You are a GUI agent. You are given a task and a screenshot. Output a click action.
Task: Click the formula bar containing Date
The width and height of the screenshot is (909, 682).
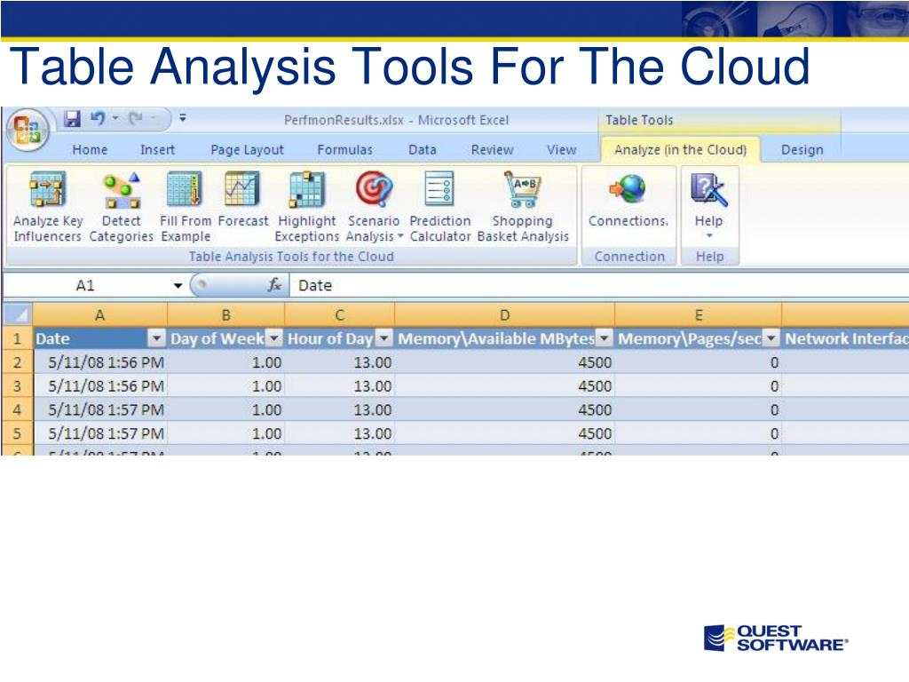click(x=598, y=285)
